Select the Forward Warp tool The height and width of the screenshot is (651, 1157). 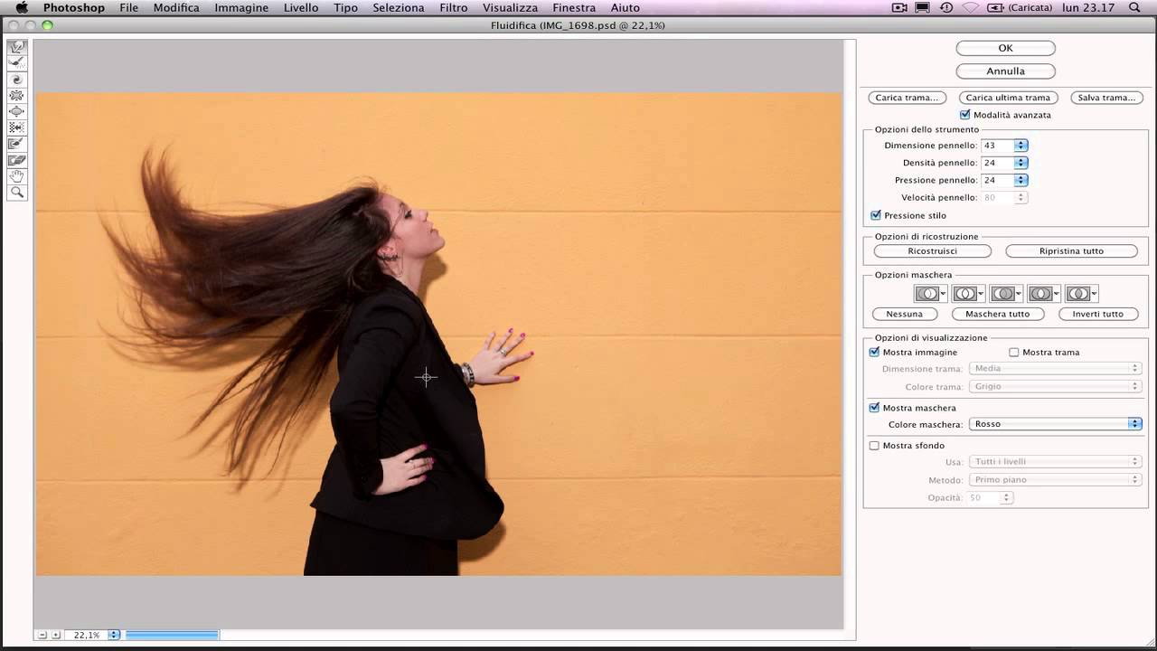click(16, 47)
